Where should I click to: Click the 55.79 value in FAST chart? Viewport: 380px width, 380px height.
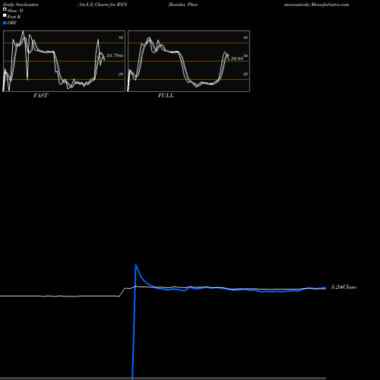click(x=112, y=55)
